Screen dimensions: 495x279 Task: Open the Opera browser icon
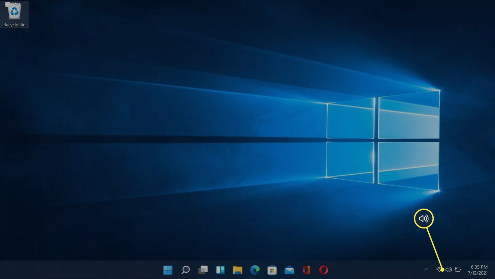coord(324,270)
